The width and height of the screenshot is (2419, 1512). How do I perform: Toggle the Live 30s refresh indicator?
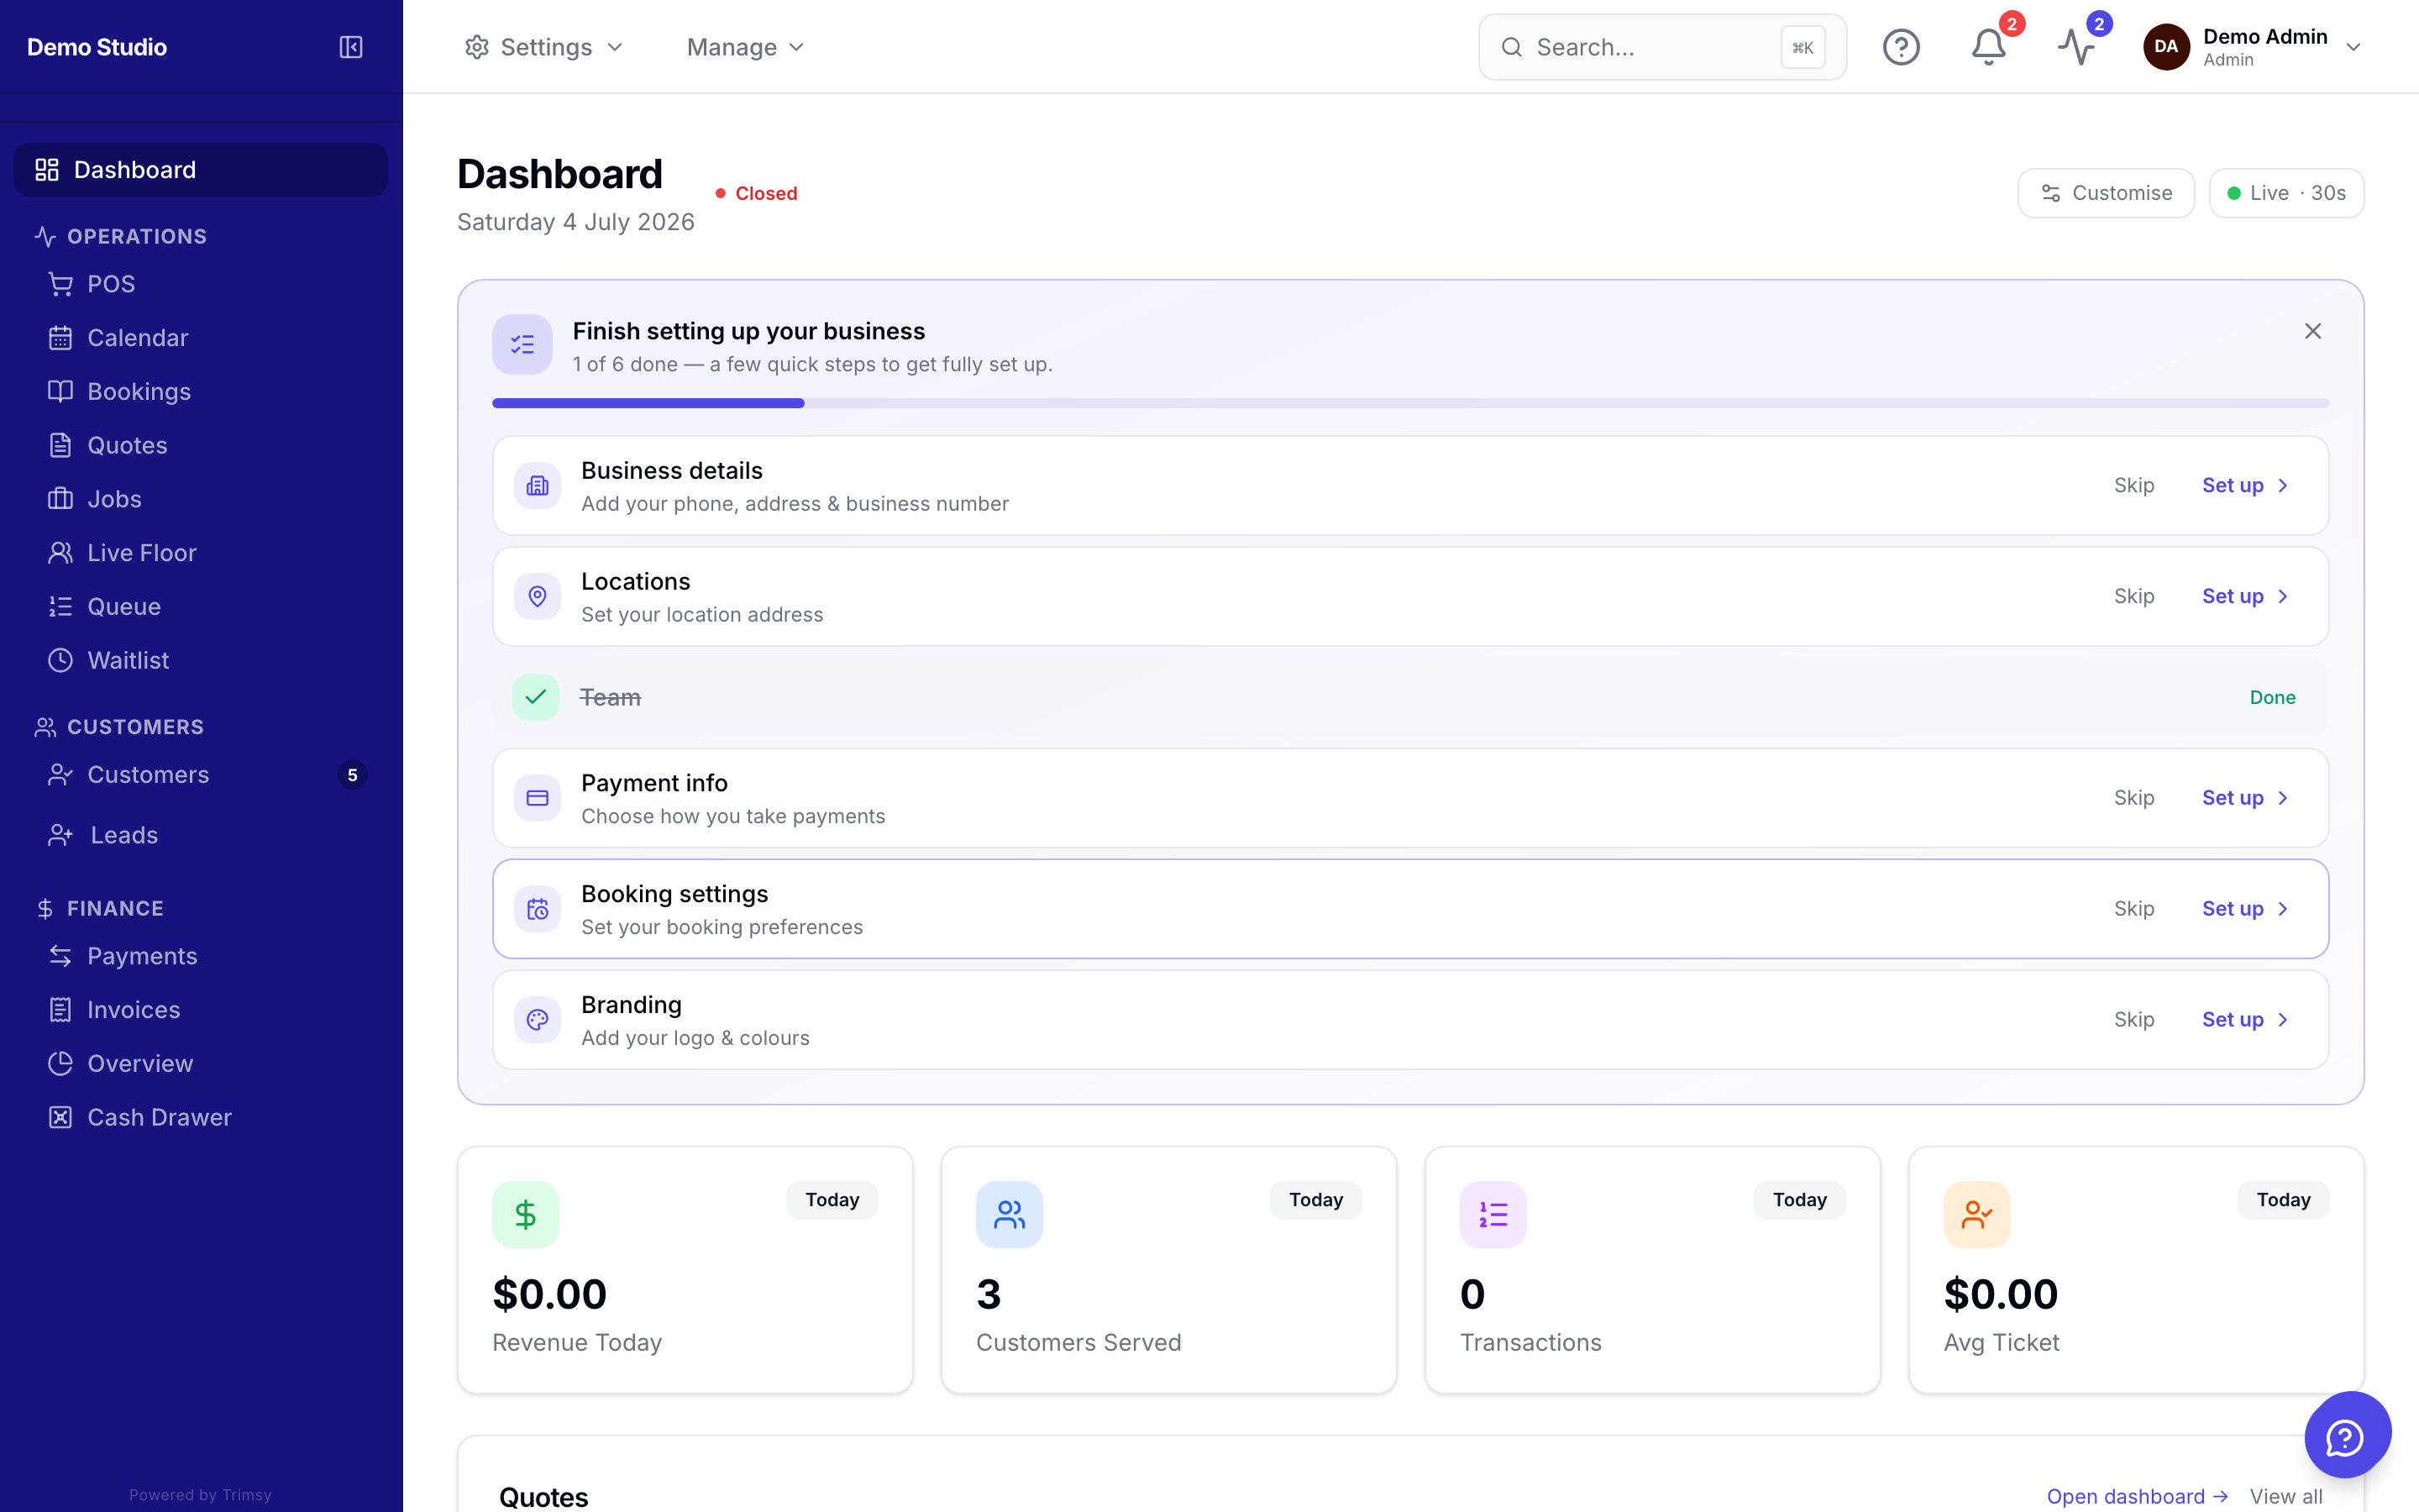2286,193
